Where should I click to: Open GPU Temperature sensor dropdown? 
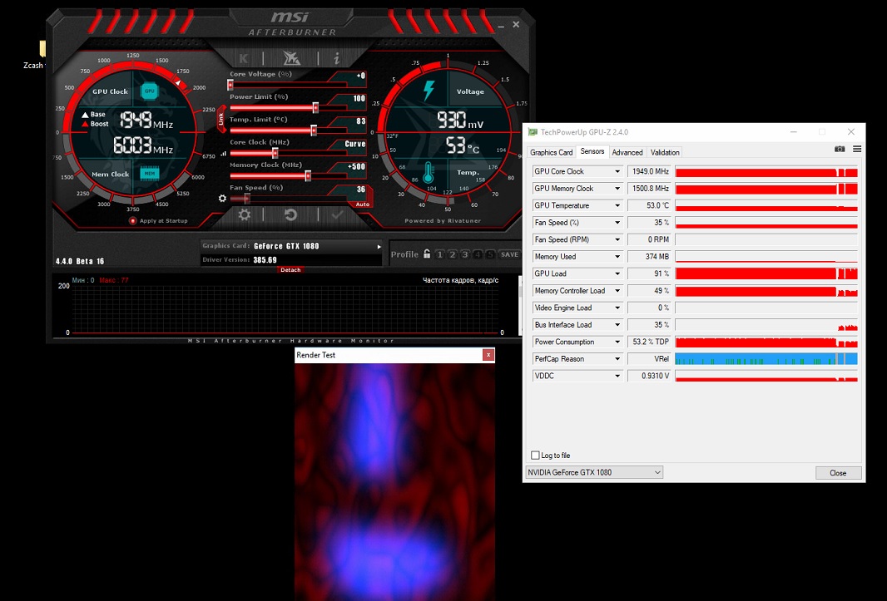tap(617, 205)
